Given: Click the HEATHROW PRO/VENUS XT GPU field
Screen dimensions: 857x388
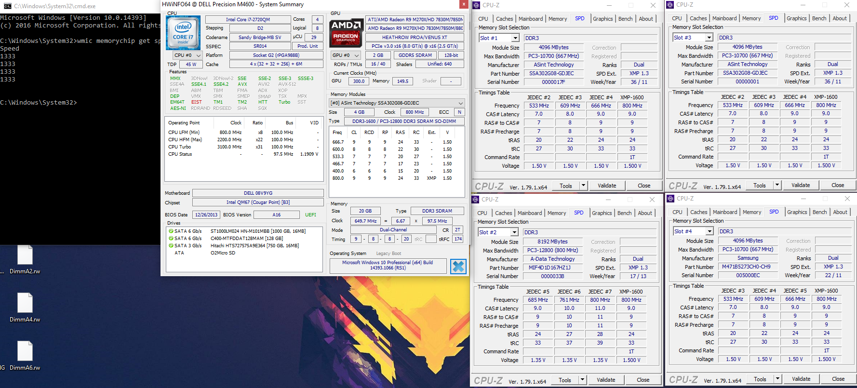Looking at the screenshot, I should [x=415, y=38].
